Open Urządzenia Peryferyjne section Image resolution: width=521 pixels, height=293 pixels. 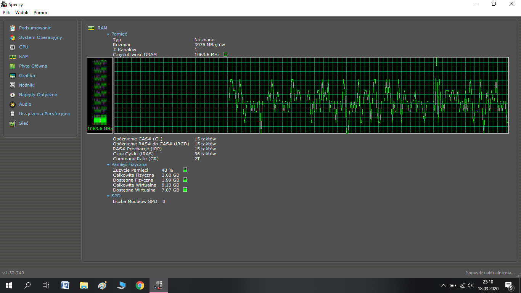[44, 114]
